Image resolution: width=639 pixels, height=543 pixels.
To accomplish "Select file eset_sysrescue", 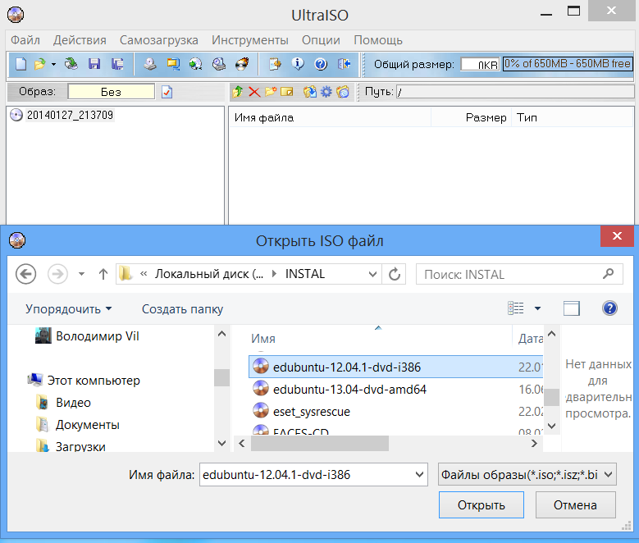I will 312,411.
